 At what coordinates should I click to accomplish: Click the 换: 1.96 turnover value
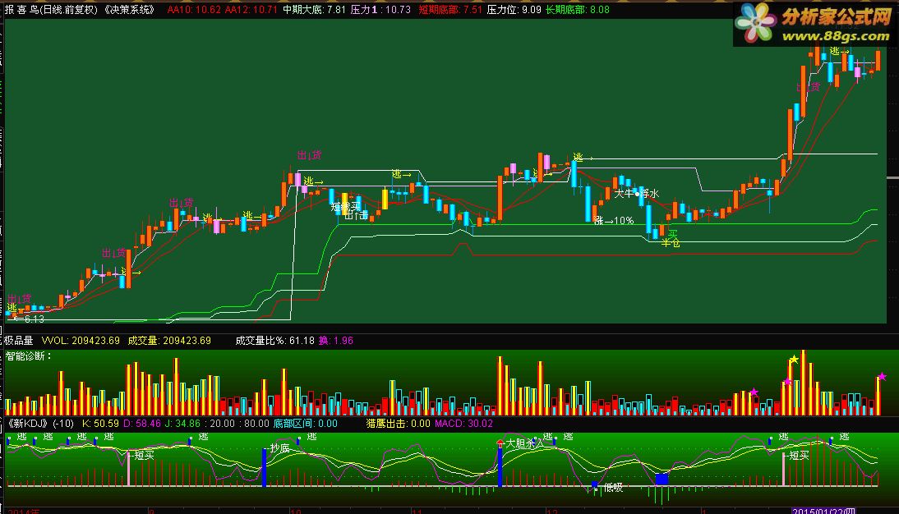[x=336, y=341]
